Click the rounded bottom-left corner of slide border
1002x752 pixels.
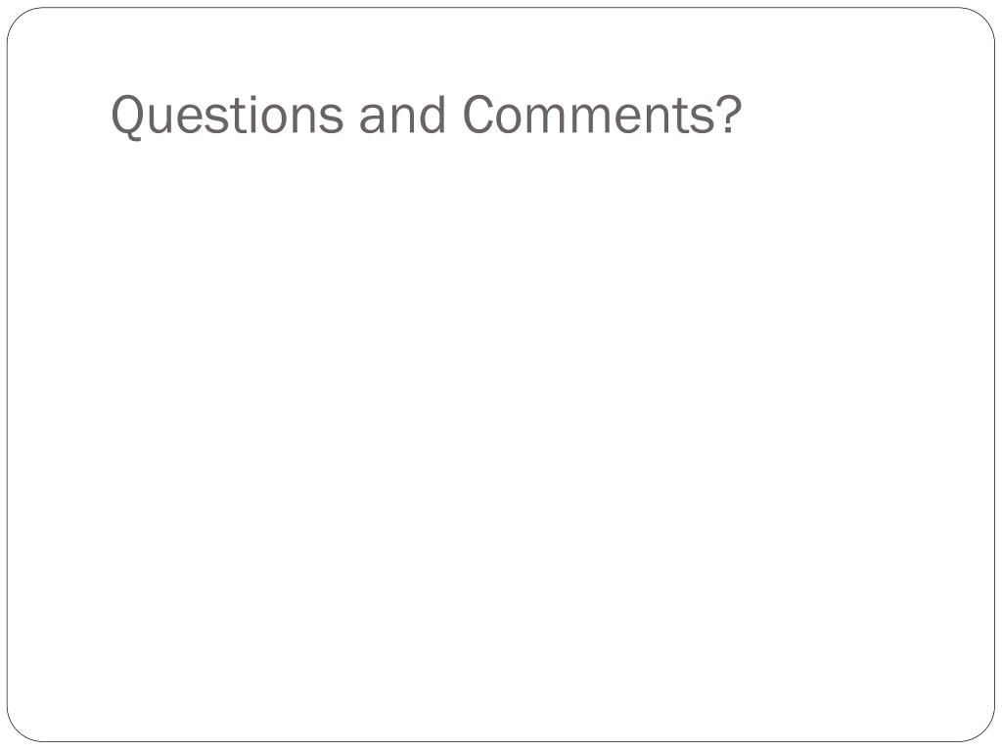tap(18, 730)
